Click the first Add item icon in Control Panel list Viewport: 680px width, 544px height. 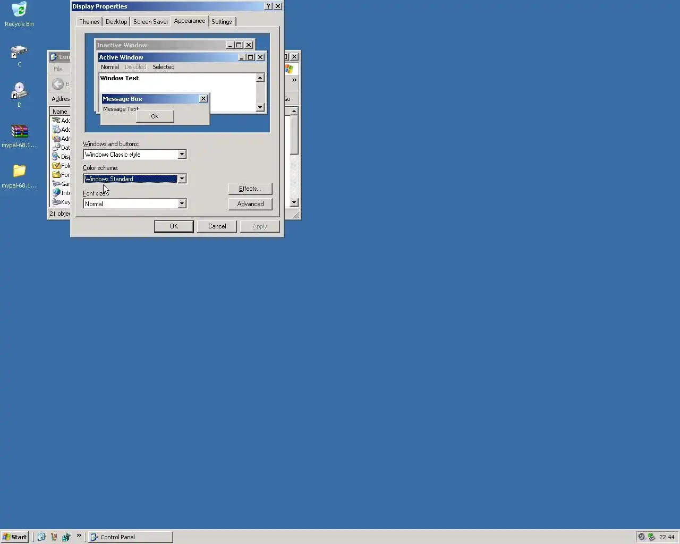(56, 121)
